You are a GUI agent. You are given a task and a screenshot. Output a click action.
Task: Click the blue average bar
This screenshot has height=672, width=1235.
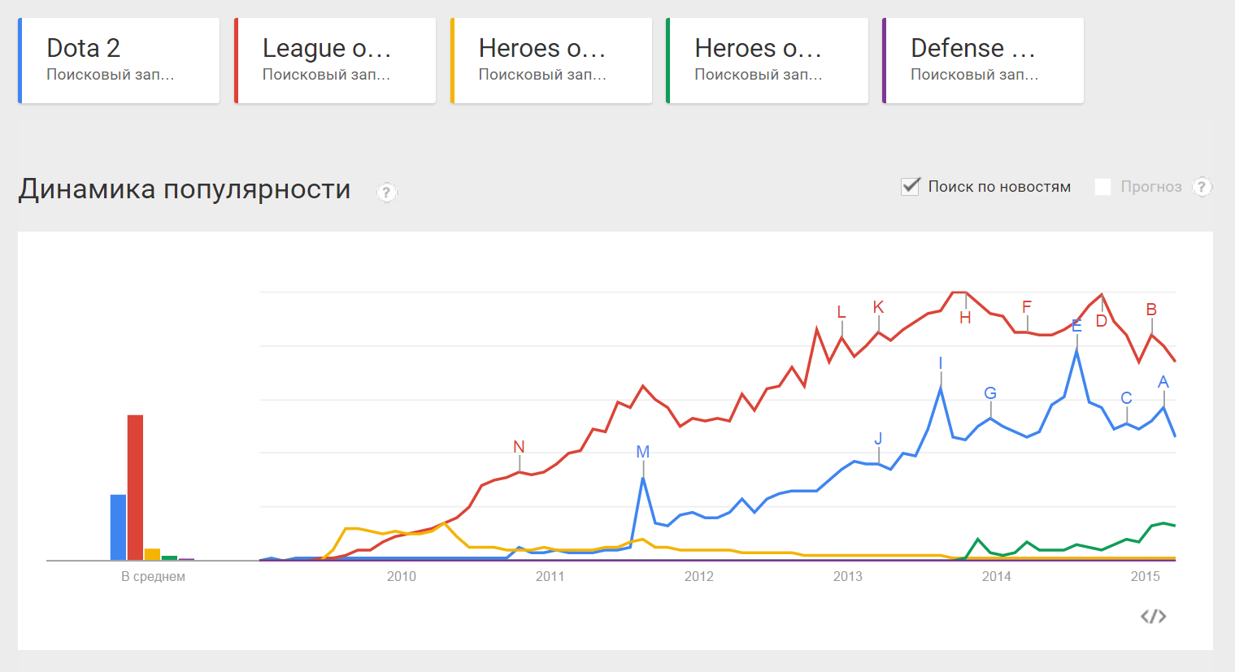[x=119, y=527]
